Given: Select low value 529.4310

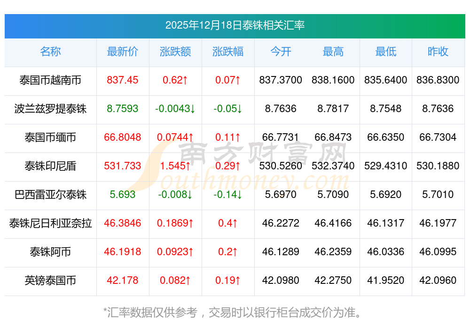Looking at the screenshot, I should coord(386,166).
